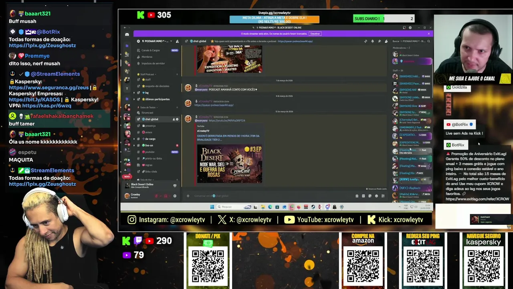Switch to avisos channel
The image size is (513, 289).
tap(157, 132)
